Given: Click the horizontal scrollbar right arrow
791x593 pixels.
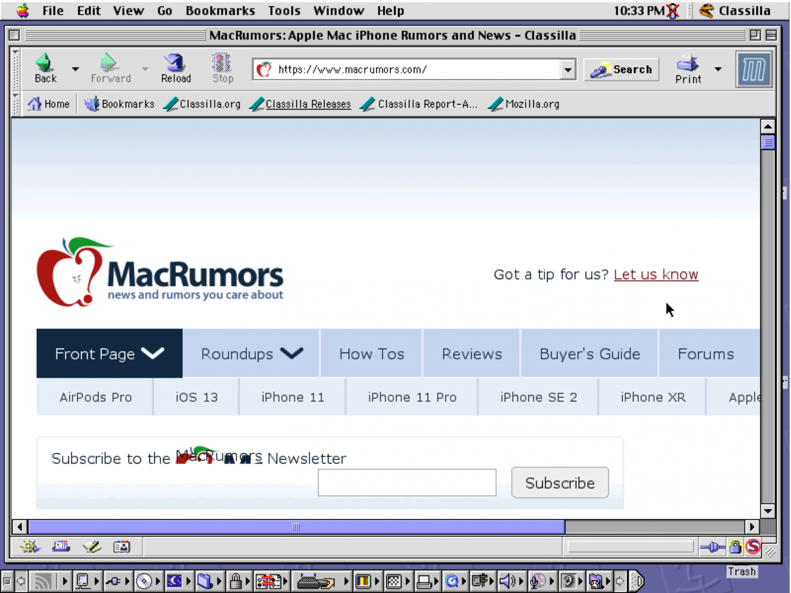Looking at the screenshot, I should tap(752, 527).
